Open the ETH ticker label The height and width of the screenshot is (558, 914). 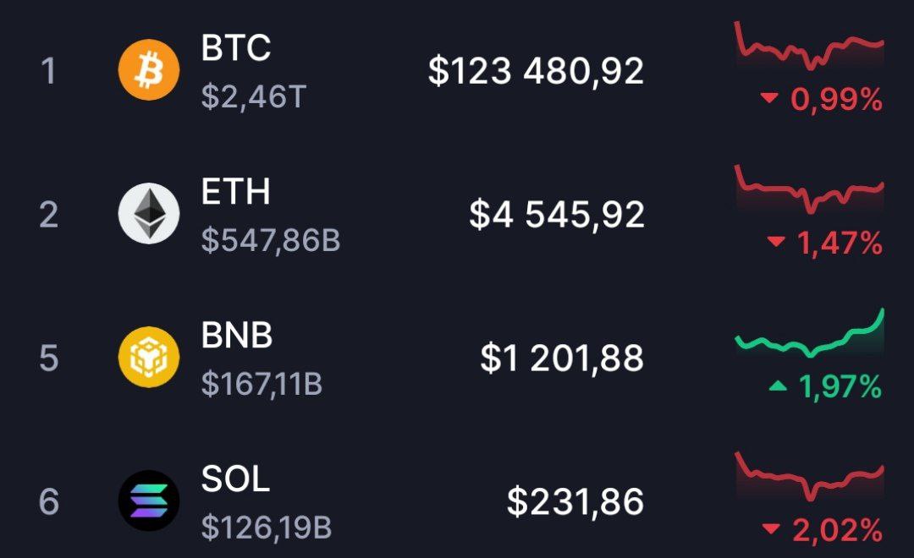[236, 192]
